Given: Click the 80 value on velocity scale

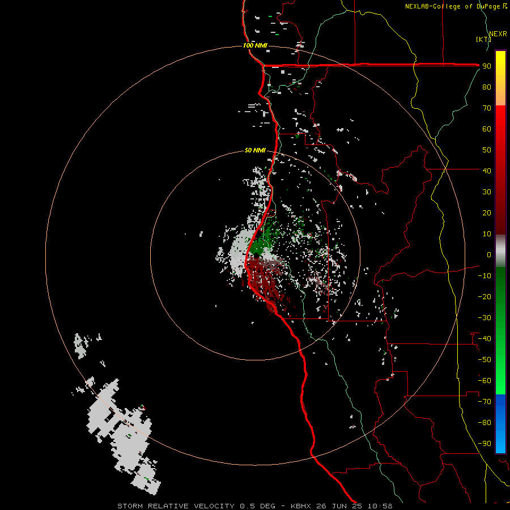Looking at the screenshot, I should (487, 87).
